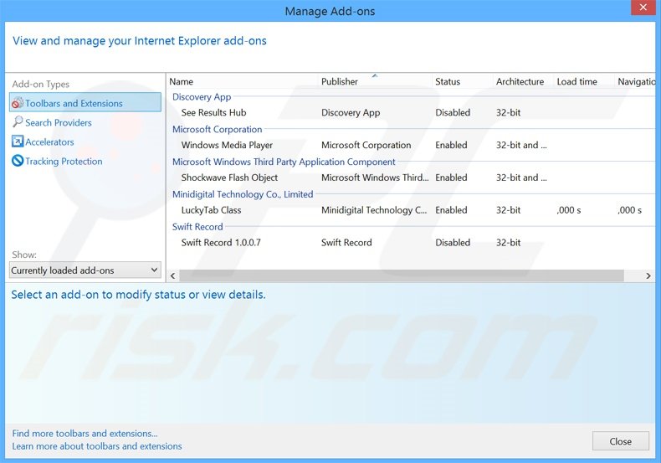Click Enabled status of LuckyTab Class
The height and width of the screenshot is (463, 661).
click(x=451, y=210)
